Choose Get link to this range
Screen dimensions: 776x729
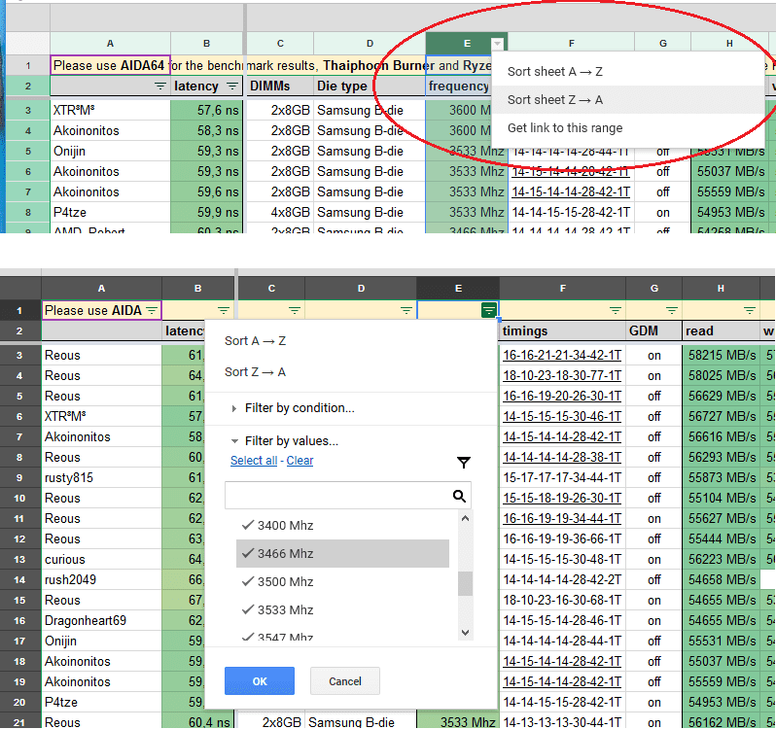tap(628, 128)
